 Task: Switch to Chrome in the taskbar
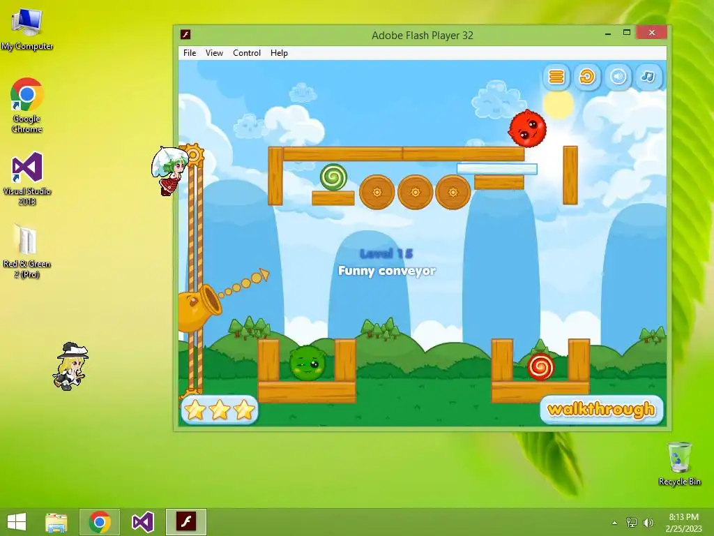[x=100, y=522]
